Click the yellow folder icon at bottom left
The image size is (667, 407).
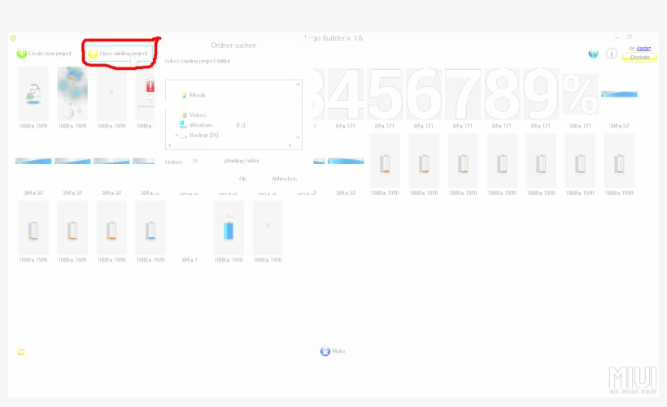(21, 352)
